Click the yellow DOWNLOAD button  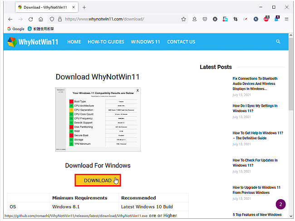[98, 180]
